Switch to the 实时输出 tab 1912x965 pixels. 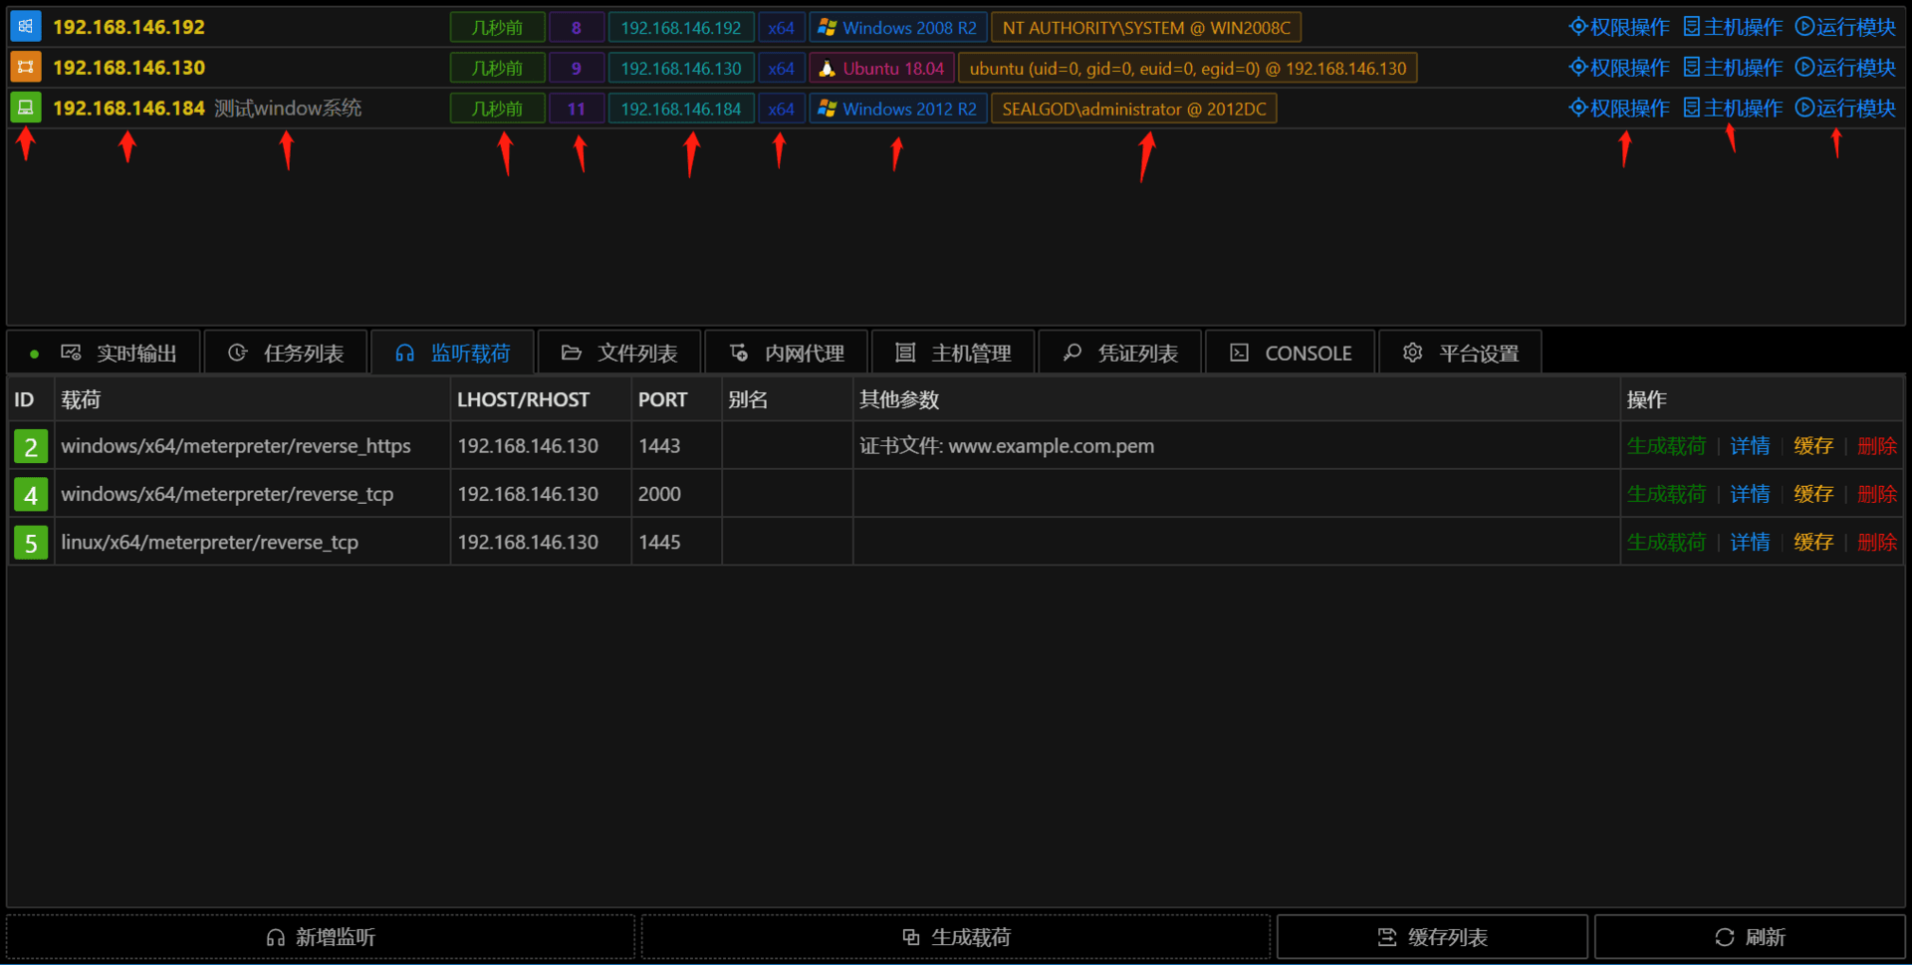[105, 353]
